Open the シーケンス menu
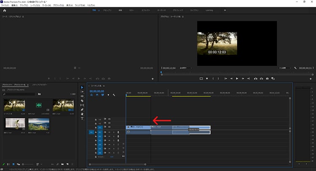The image size is (316, 171). point(35,5)
